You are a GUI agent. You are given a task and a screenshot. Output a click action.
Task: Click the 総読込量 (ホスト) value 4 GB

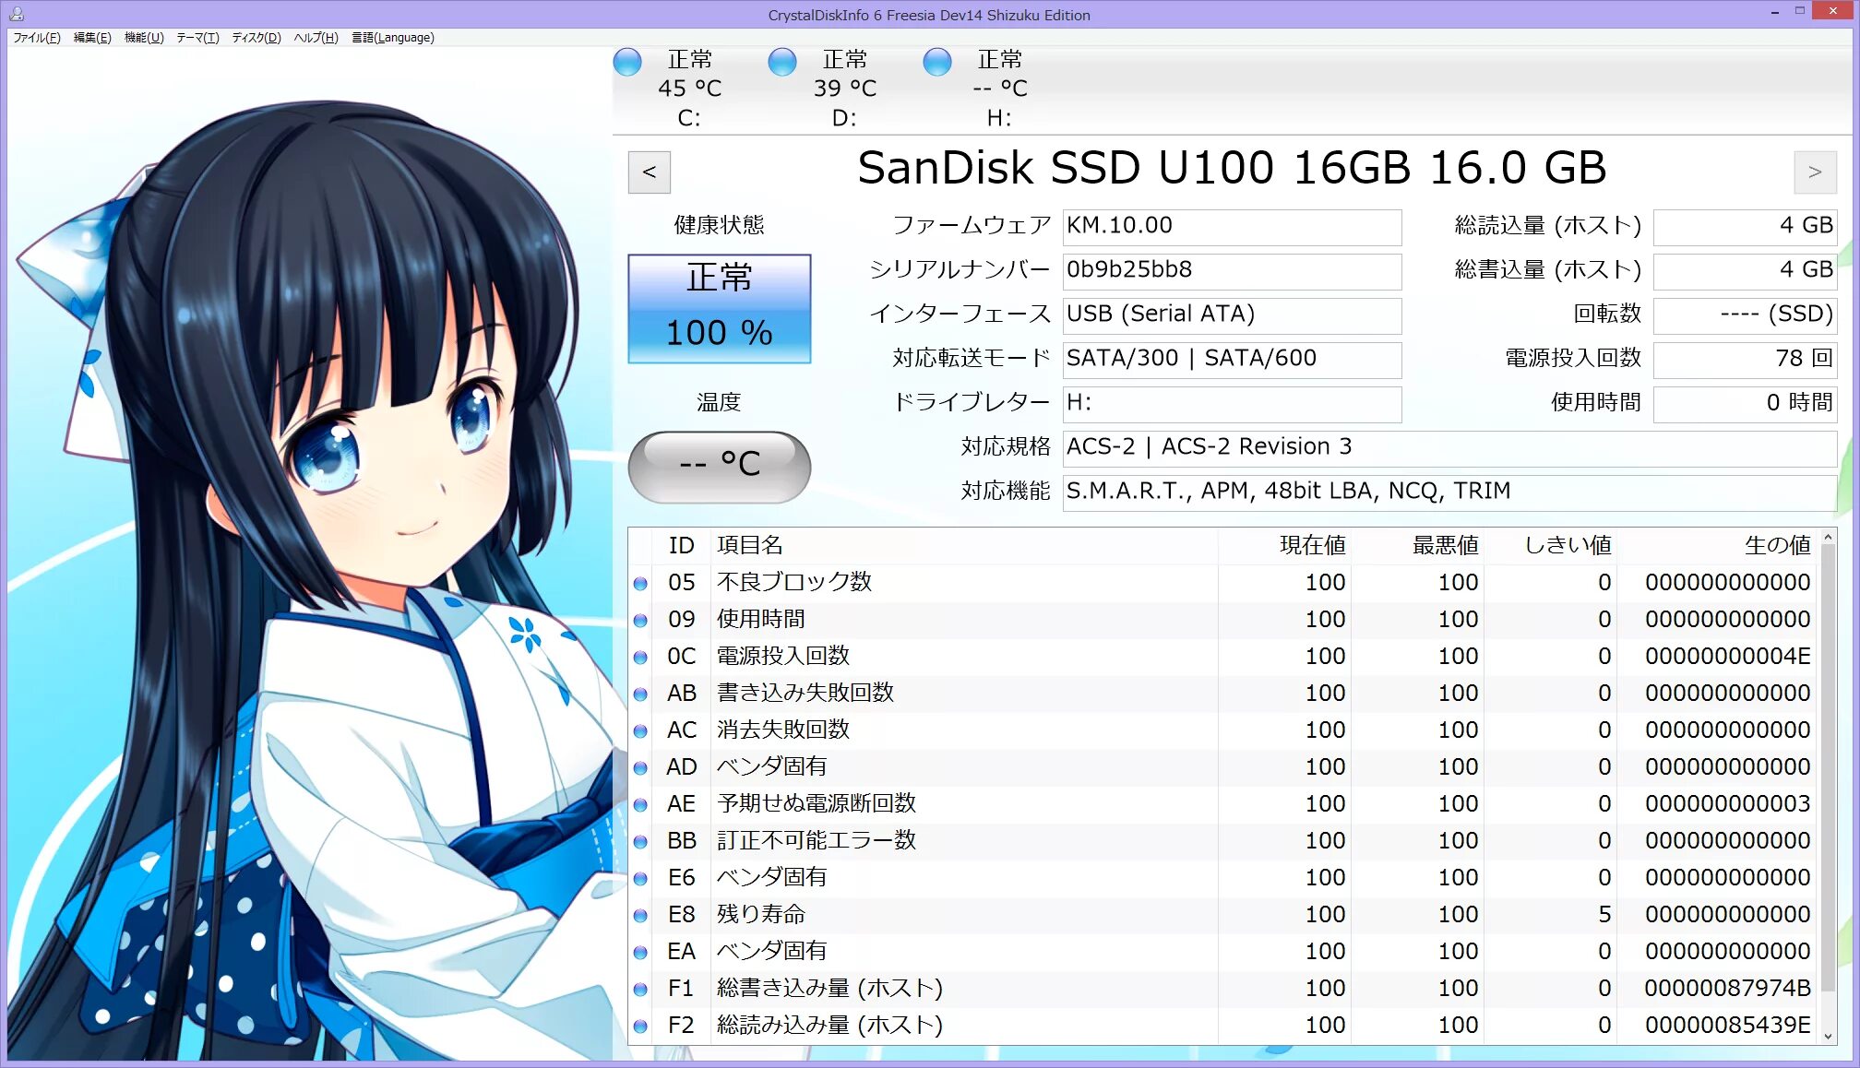coord(1745,227)
